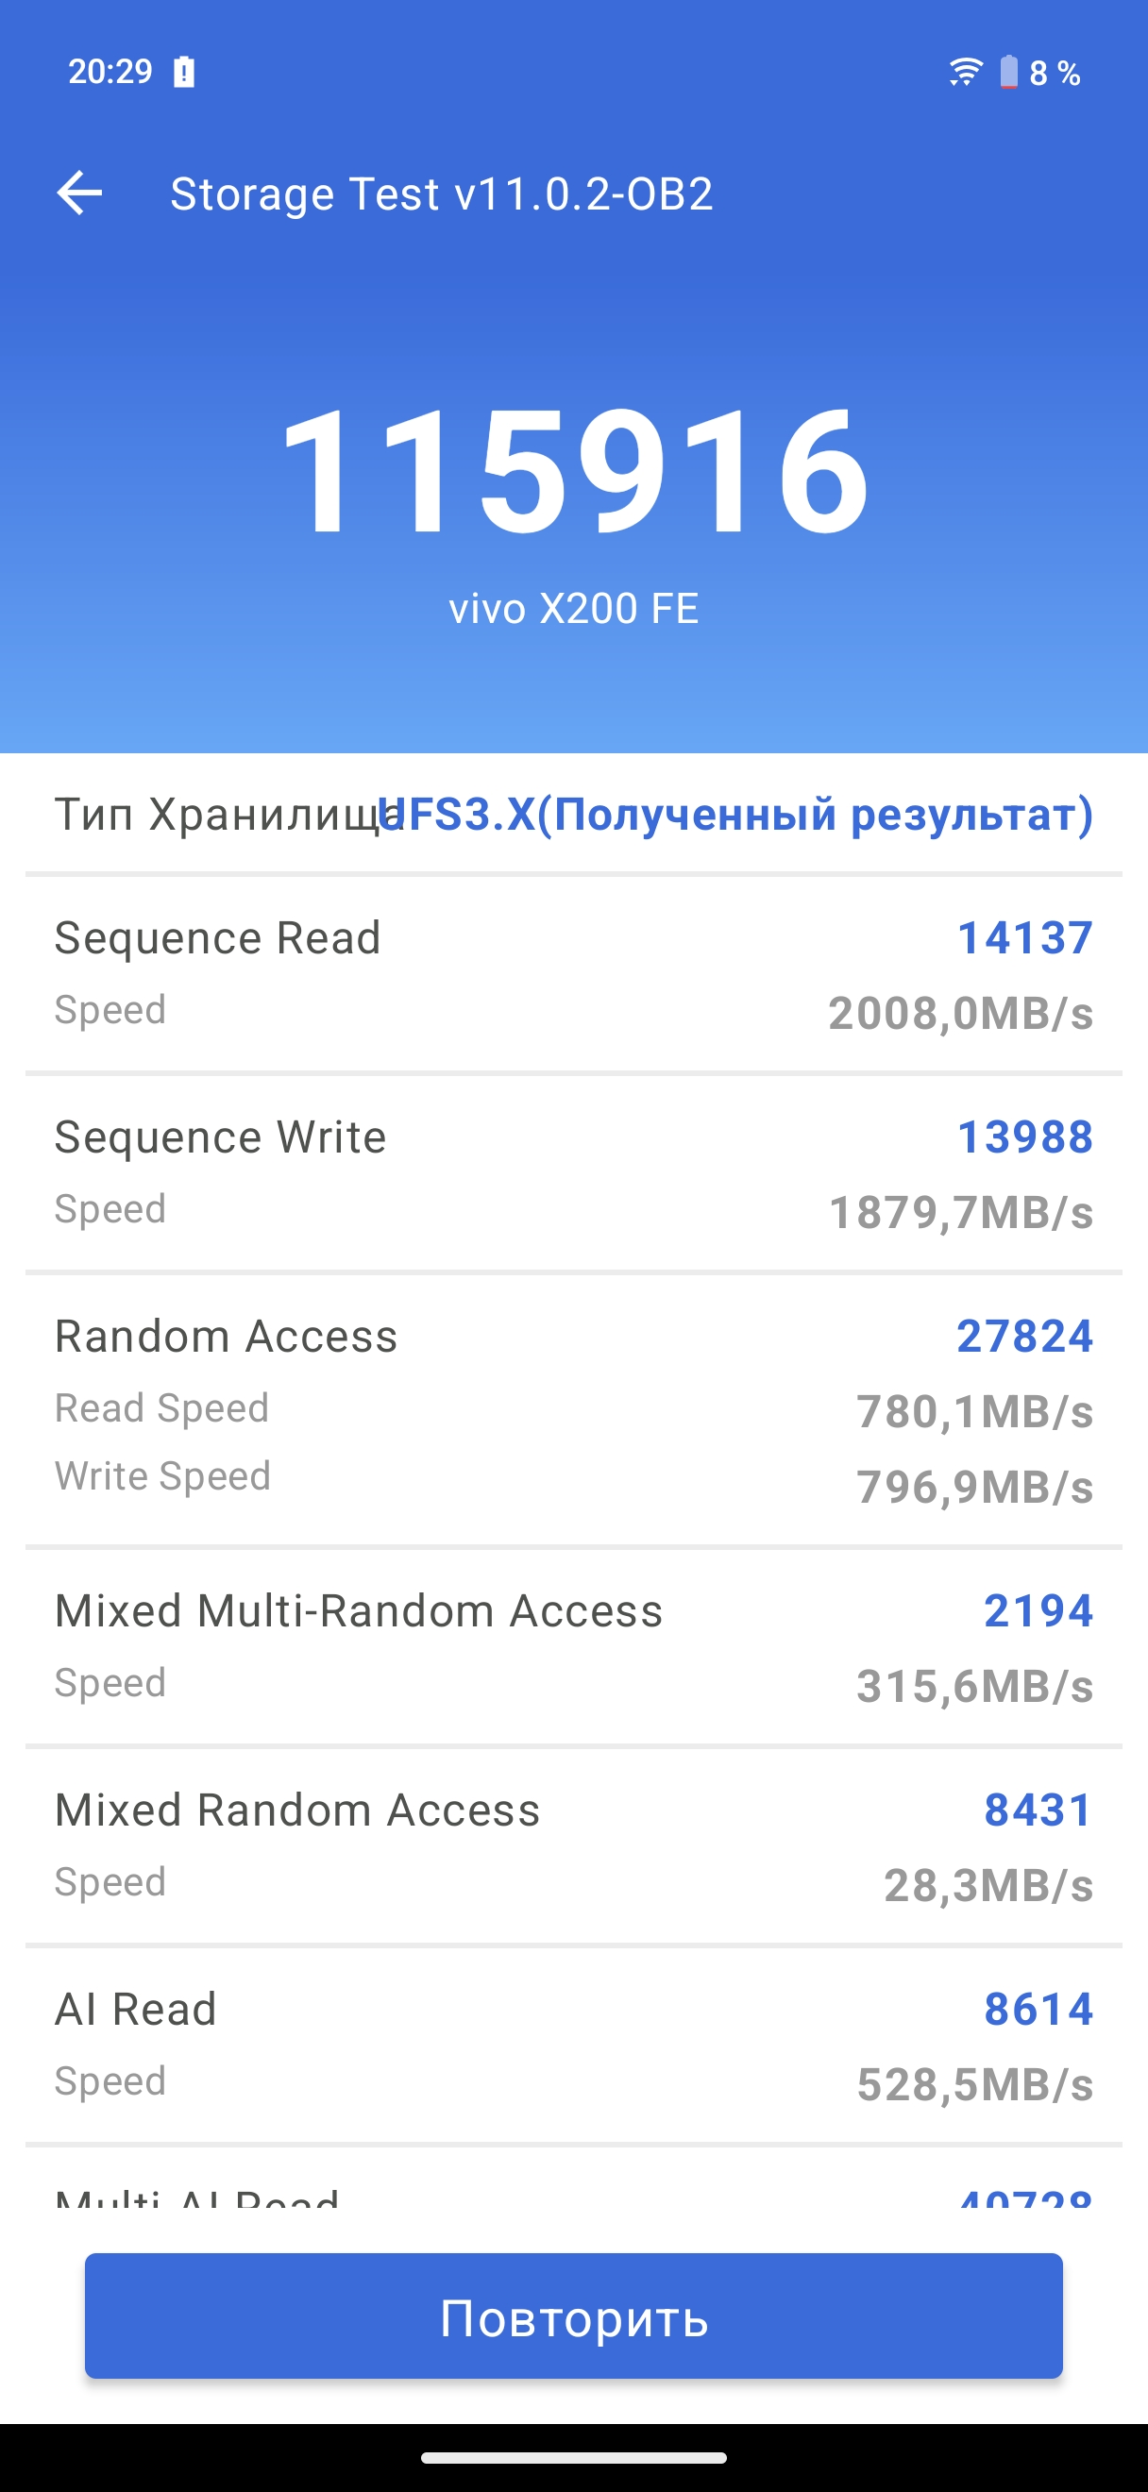Image resolution: width=1148 pixels, height=2492 pixels.
Task: Tap the vivo X200 FE device name
Action: tap(573, 609)
